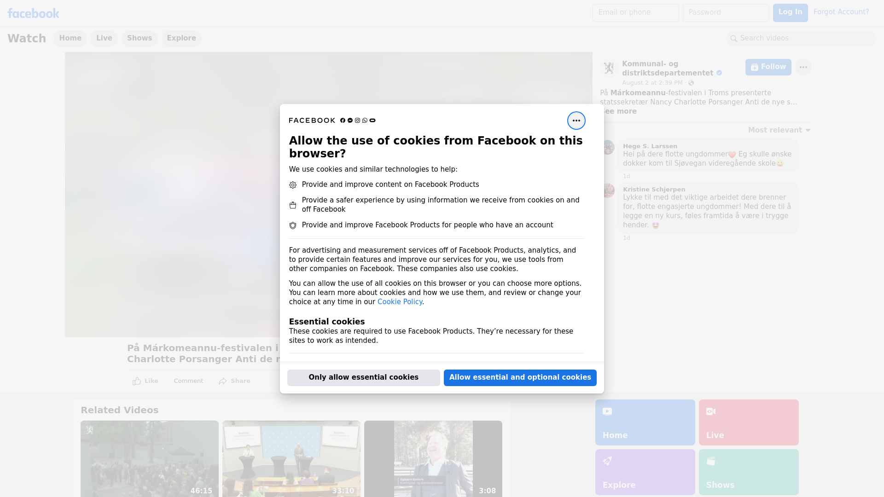Open the related video lasting 46:15
Screen dimensions: 884x497
150,459
